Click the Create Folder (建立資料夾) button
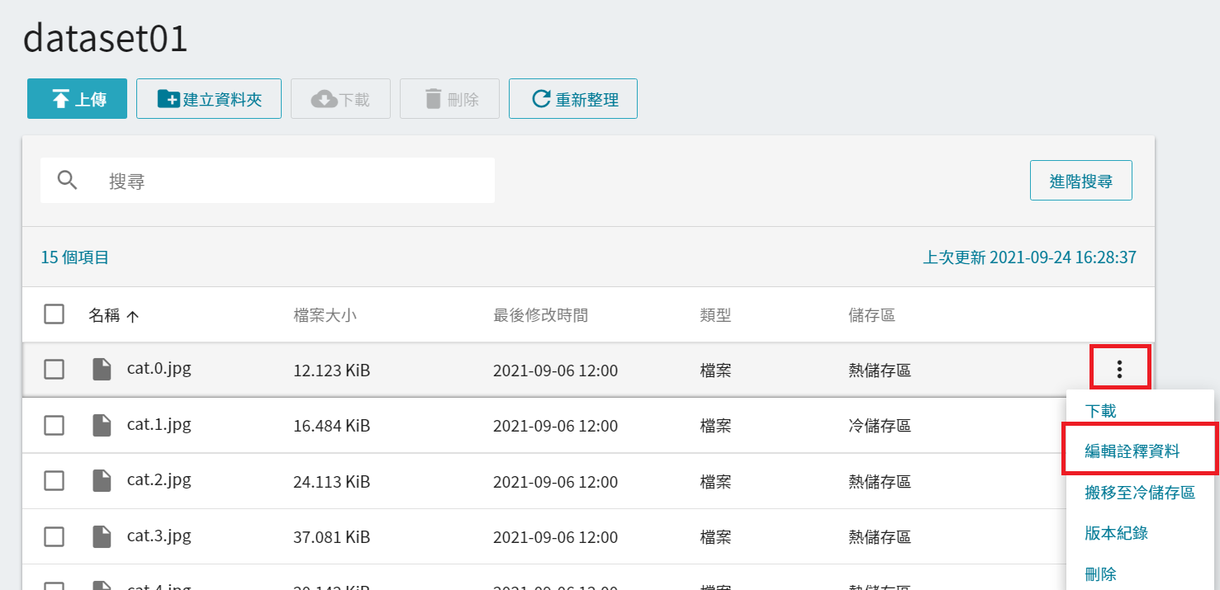 tap(209, 99)
